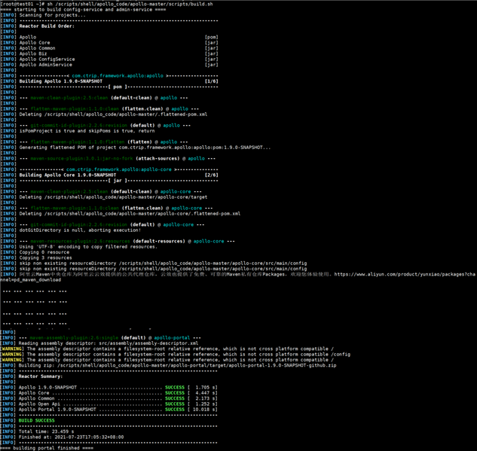Screen dimensions: 477x451
Task: Open the aliyun.com yunxiao packages URL
Action: click(x=405, y=274)
